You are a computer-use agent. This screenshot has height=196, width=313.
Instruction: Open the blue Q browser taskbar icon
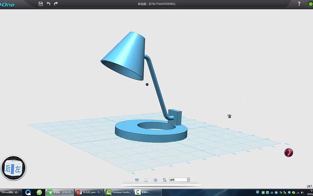28,192
